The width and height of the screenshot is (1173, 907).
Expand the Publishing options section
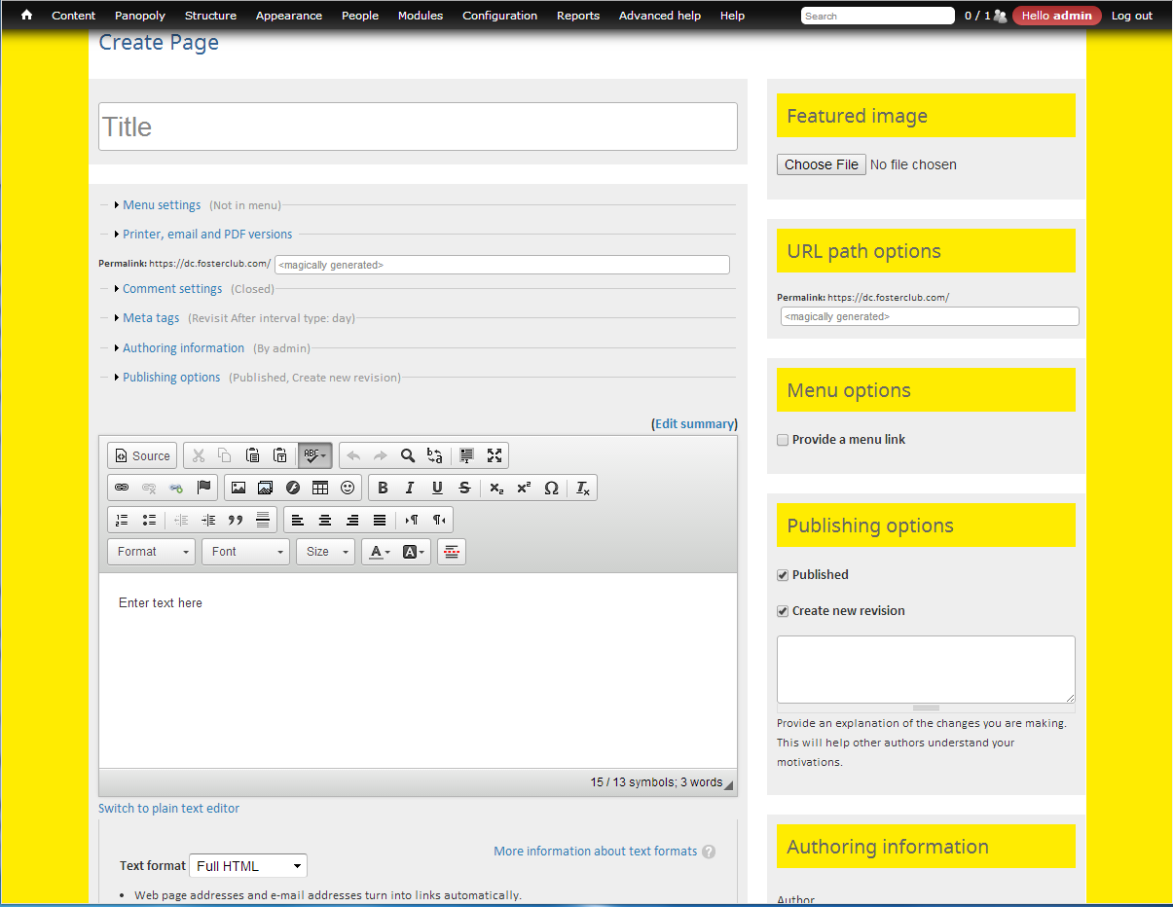tap(171, 377)
